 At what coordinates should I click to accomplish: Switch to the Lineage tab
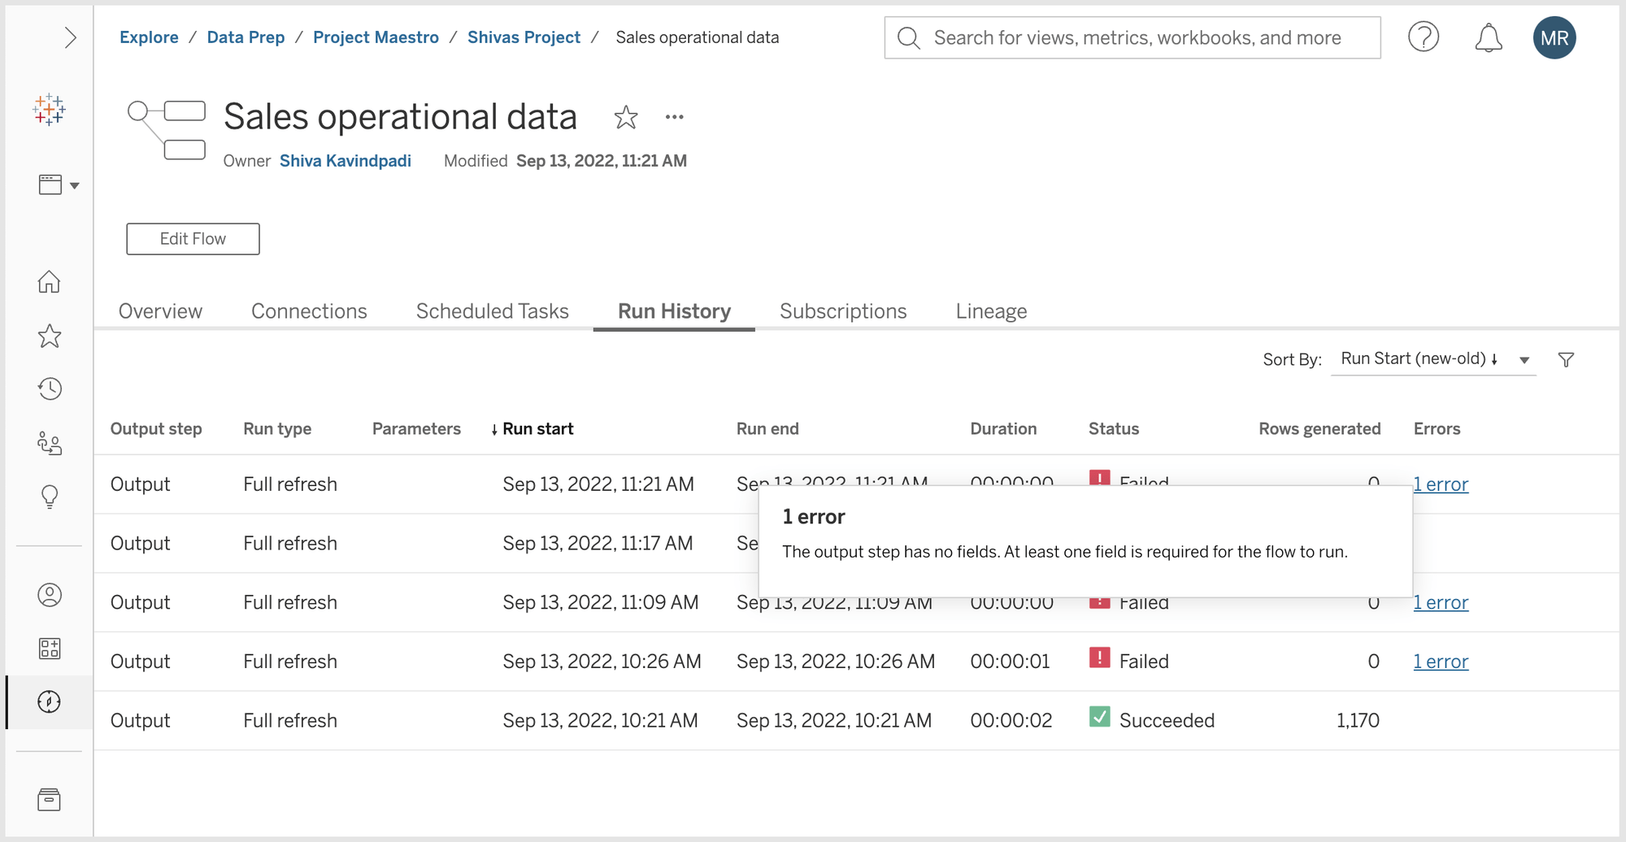[x=991, y=311]
